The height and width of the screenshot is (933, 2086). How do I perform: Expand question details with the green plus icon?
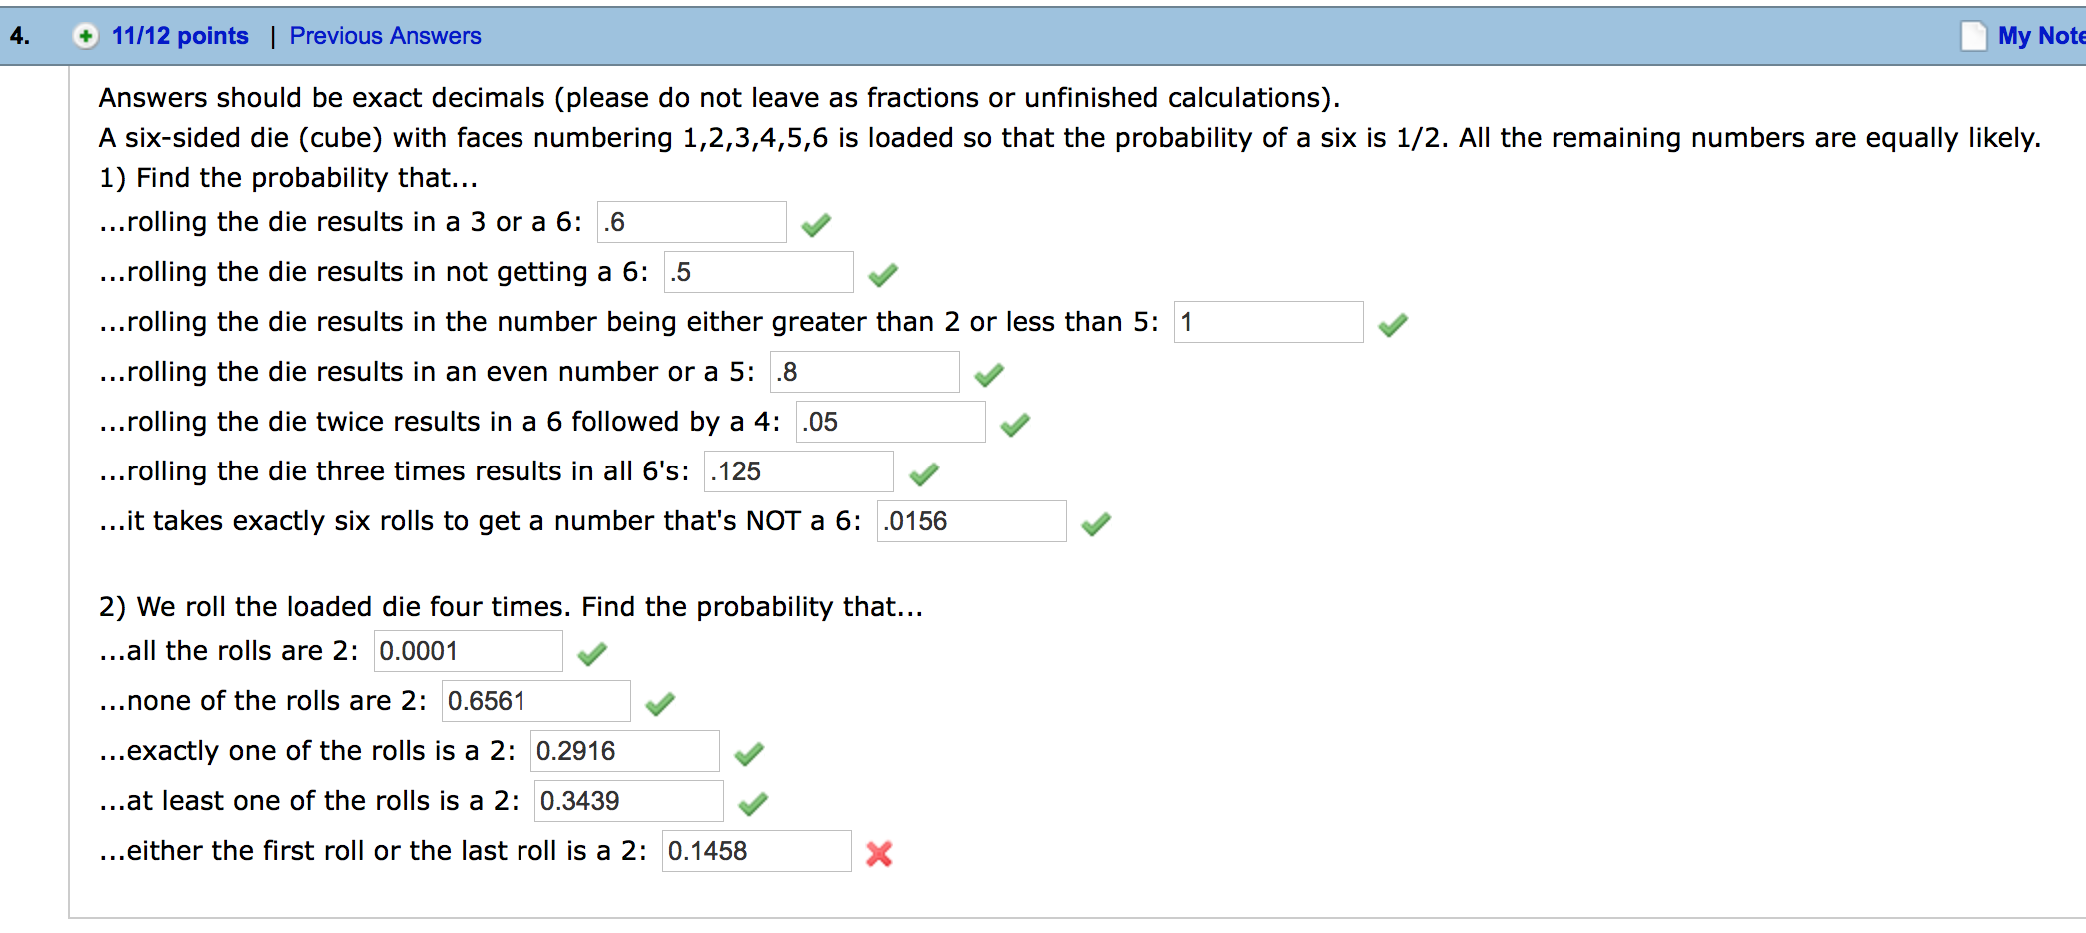84,35
